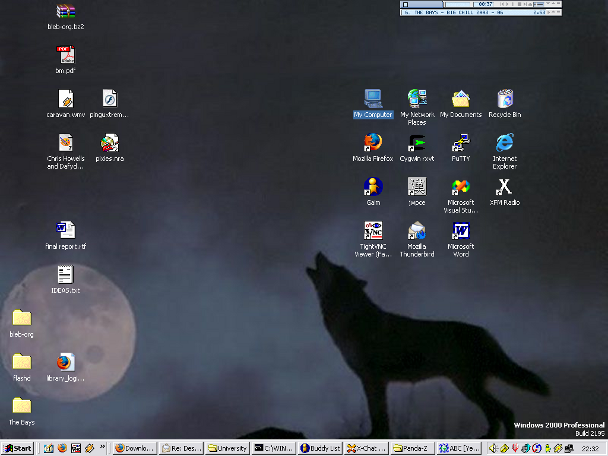Select the Recycle Bin icon
This screenshot has width=608, height=456.
pos(505,99)
